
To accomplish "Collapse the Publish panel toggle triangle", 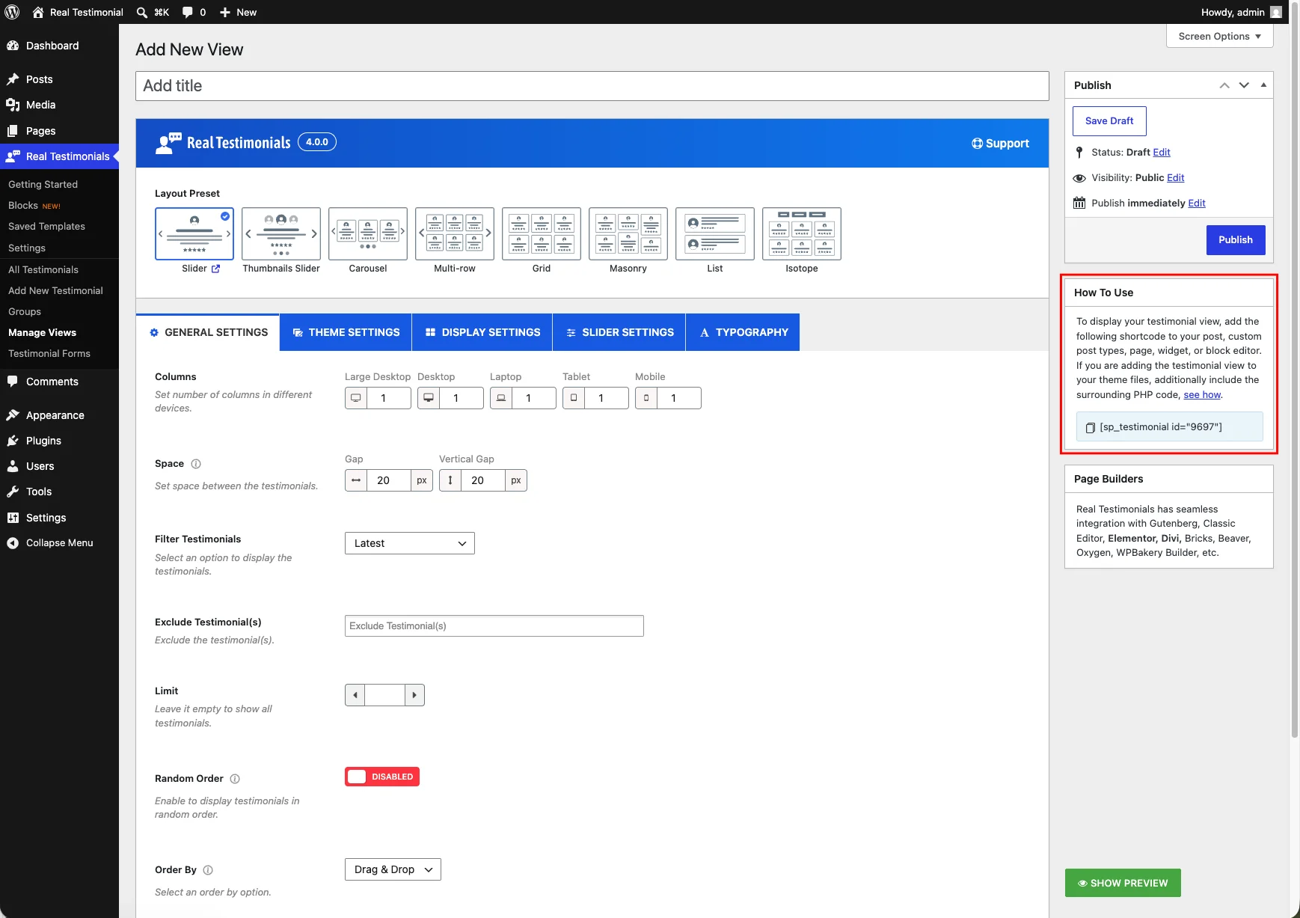I will tap(1263, 85).
